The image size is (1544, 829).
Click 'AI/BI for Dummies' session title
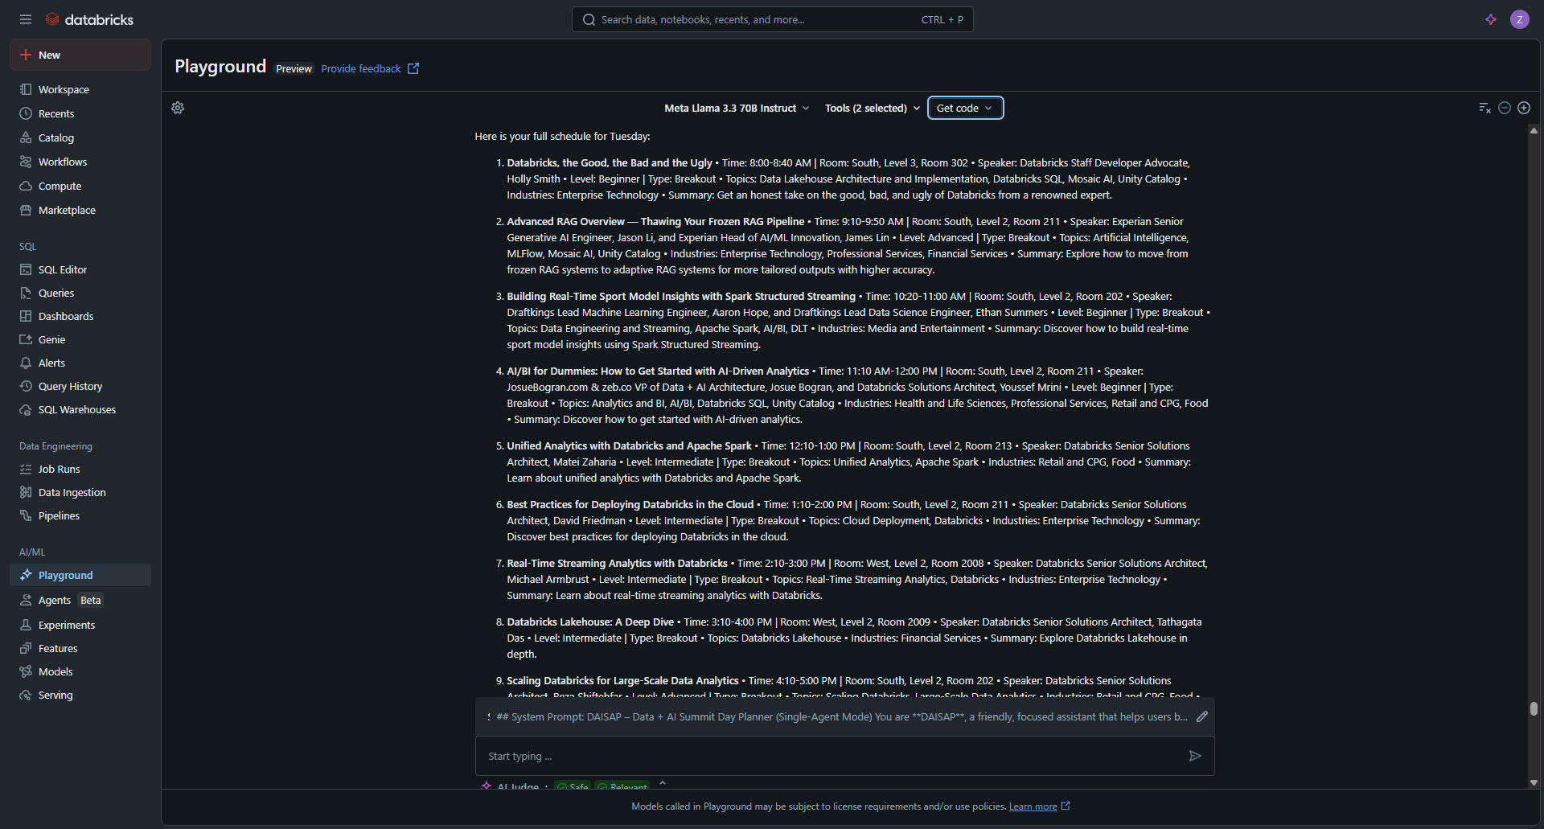(658, 371)
